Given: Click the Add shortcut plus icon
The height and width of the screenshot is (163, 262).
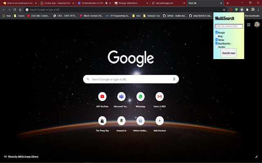Looking at the screenshot, I should click(160, 121).
